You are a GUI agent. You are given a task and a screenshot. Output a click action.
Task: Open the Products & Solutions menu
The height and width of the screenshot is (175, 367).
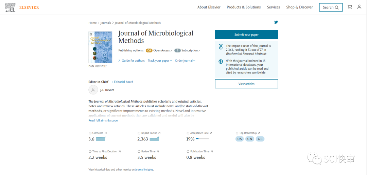pyautogui.click(x=244, y=7)
